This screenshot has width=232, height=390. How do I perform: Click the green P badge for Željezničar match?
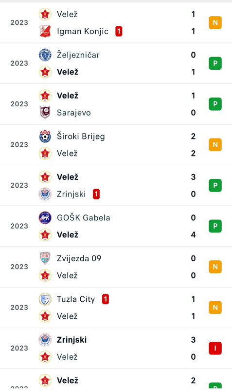coord(215,63)
